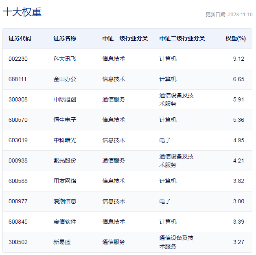Screen dimensions: 256x255
Task: Click stock code 600588
Action: [18, 181]
